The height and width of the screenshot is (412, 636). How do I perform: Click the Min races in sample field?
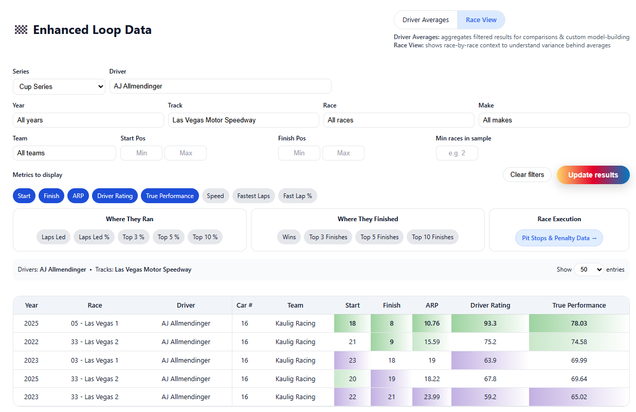(x=457, y=153)
